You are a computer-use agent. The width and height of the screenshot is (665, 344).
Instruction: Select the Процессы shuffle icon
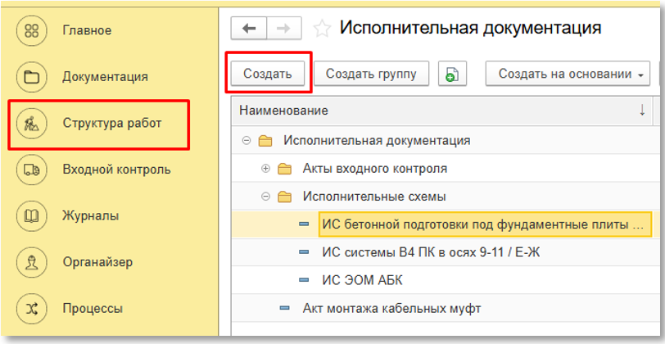(x=32, y=309)
